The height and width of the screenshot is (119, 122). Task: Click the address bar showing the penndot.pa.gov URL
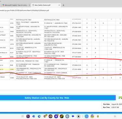tap(24, 10)
